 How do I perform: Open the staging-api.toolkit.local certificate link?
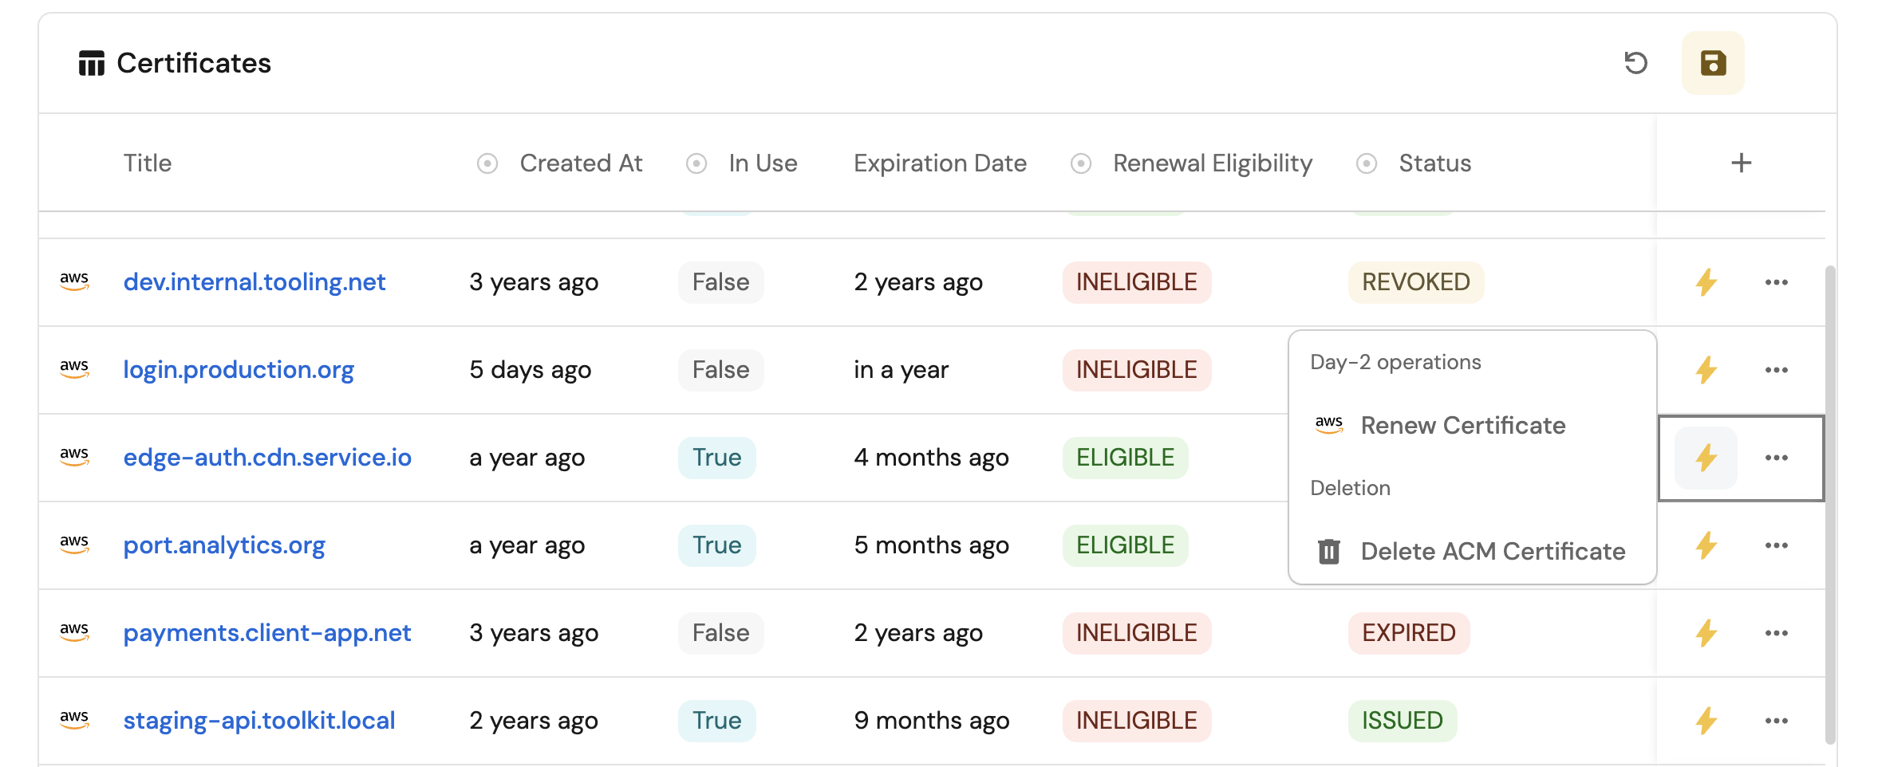[259, 721]
